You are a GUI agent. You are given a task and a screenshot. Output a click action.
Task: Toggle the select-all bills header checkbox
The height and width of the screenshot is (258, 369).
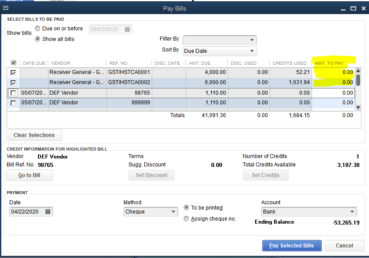[14, 63]
